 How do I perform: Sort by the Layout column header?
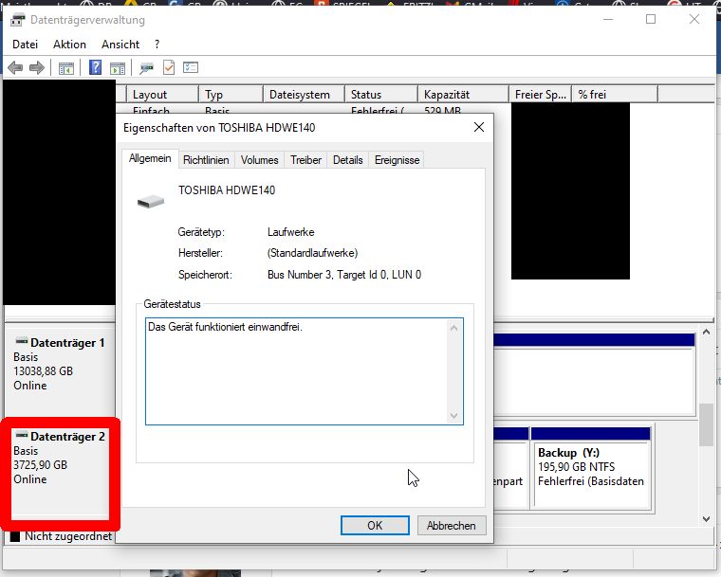162,95
